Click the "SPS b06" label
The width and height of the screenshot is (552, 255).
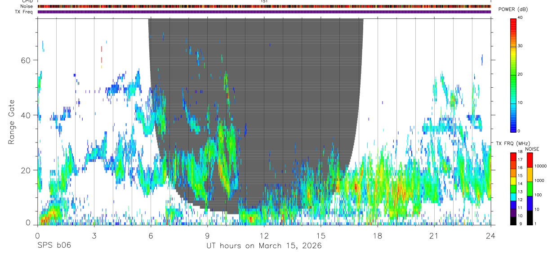[54, 246]
